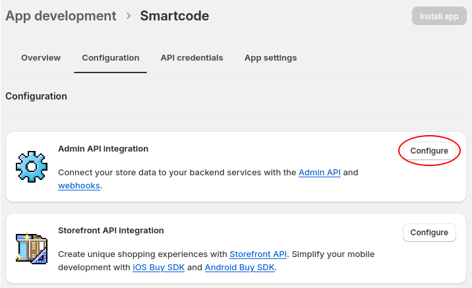This screenshot has height=288, width=472.
Task: Click the breadcrumb chevron before Smartcode
Action: pos(128,16)
